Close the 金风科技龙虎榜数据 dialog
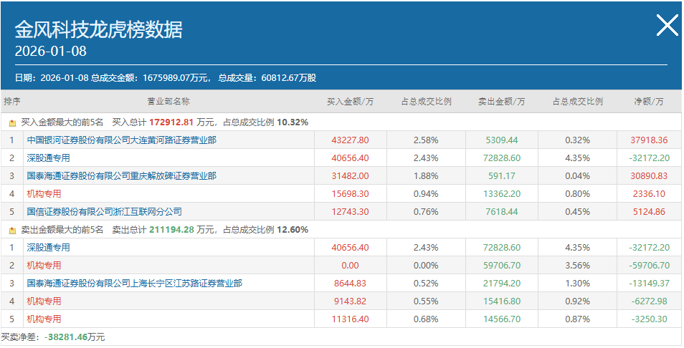Screen dimensions: 684x348 point(668,25)
